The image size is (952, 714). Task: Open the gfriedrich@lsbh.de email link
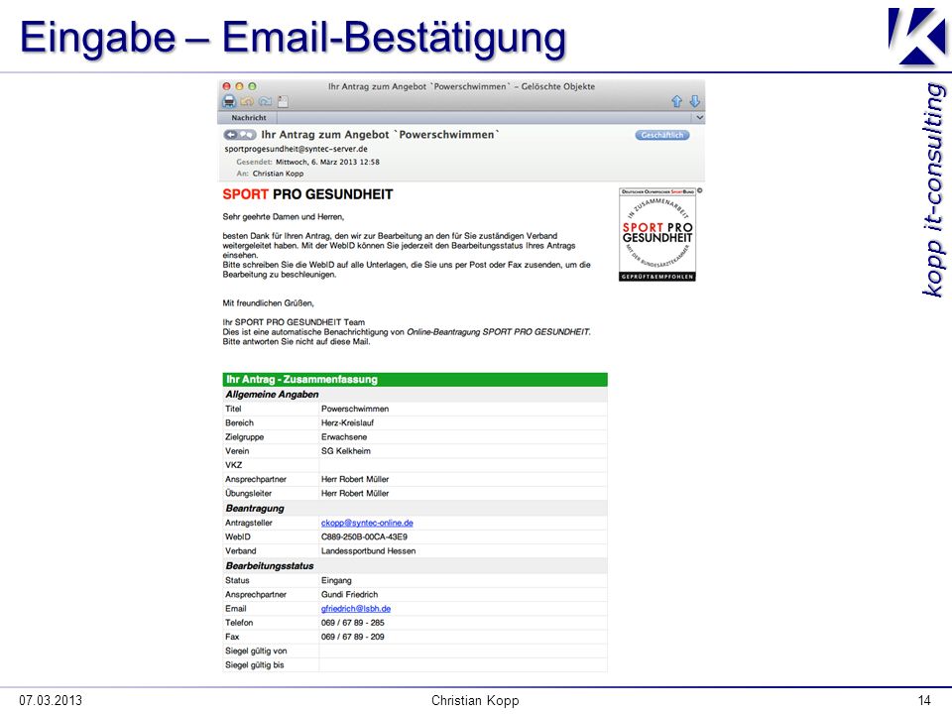(x=356, y=608)
